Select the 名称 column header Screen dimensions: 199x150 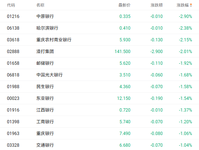tap(40, 5)
